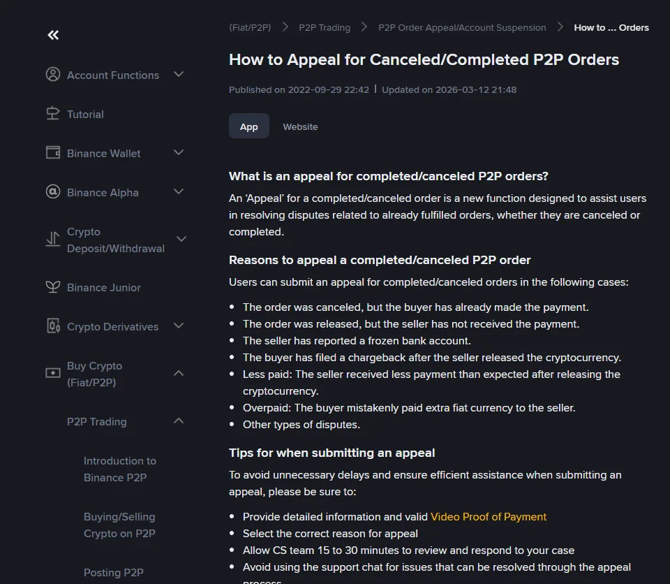Click the Binance Alpha icon
This screenshot has height=584, width=670.
coord(53,192)
